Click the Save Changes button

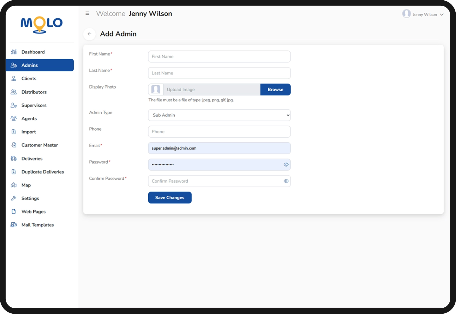(170, 198)
